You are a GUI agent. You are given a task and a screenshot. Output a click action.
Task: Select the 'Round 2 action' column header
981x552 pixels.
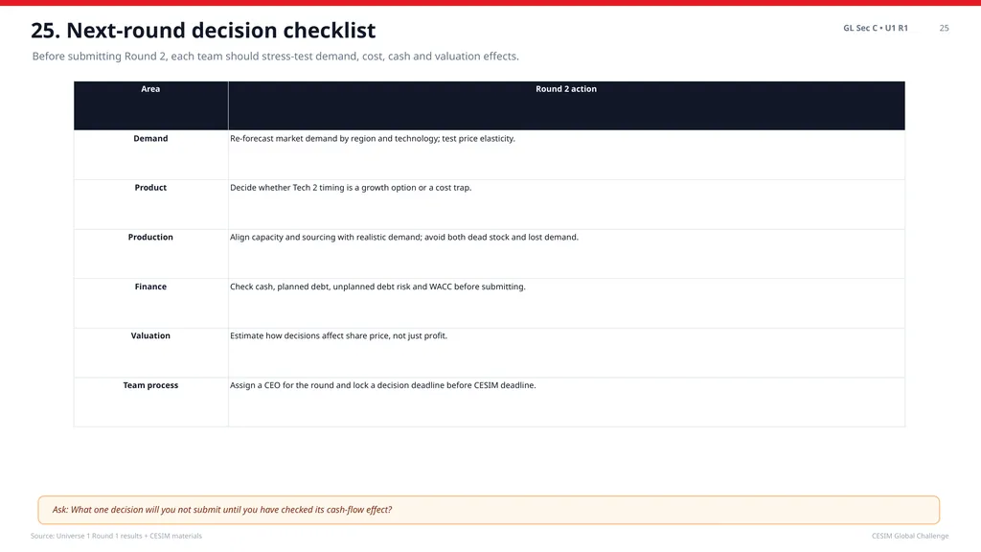click(x=566, y=89)
